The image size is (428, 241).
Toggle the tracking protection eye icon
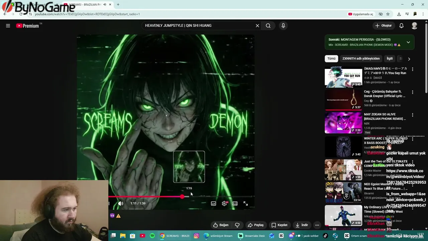(x=381, y=14)
